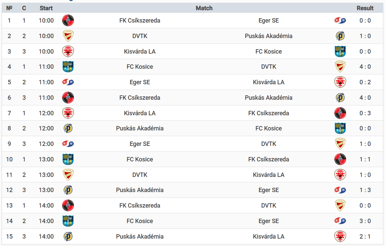Click Eger SE logo in match 1
The height and width of the screenshot is (246, 386).
(340, 21)
